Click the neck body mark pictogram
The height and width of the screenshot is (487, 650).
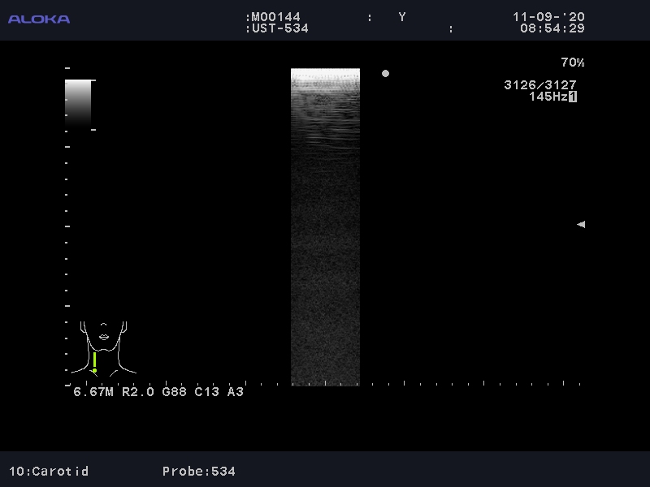[x=103, y=347]
